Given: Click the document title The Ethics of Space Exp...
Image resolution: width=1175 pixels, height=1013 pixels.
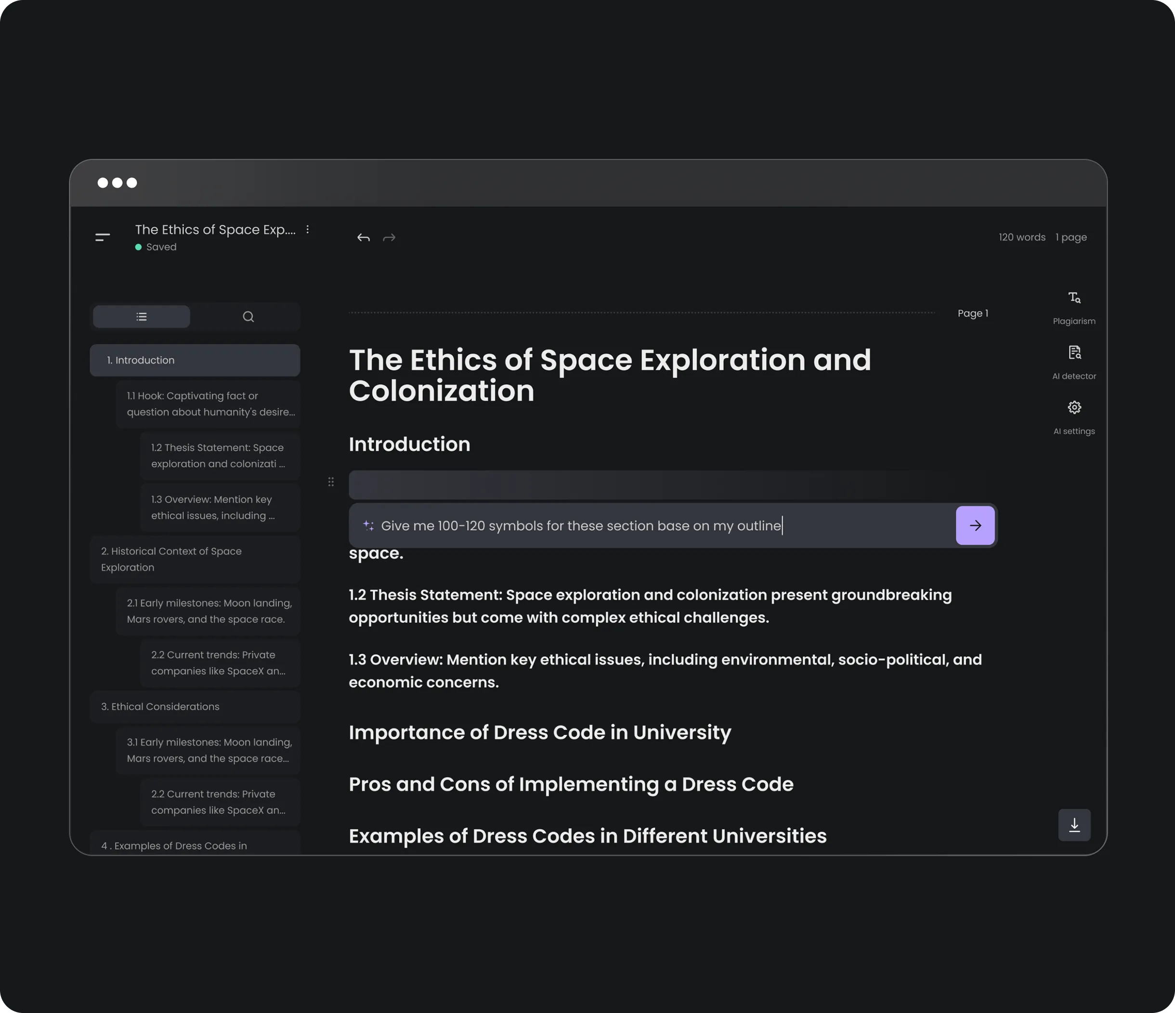Looking at the screenshot, I should tap(215, 230).
